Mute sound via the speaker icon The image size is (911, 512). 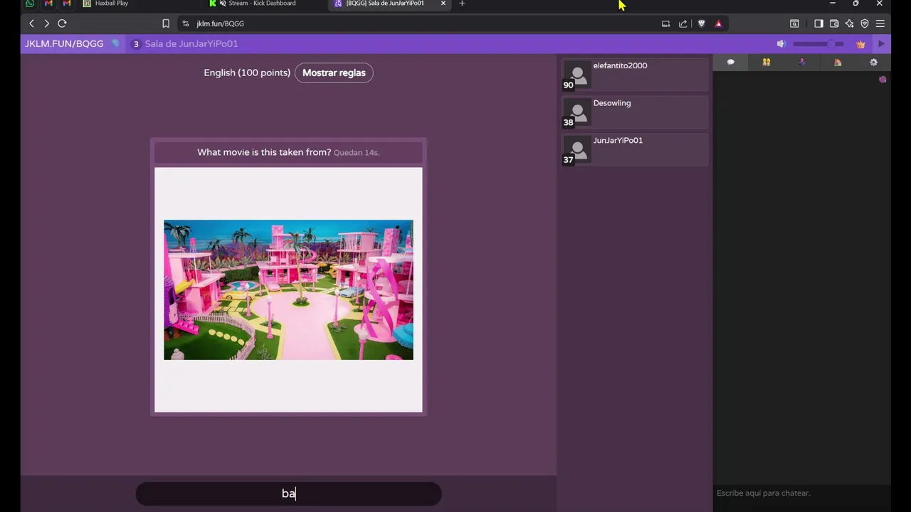pyautogui.click(x=781, y=44)
